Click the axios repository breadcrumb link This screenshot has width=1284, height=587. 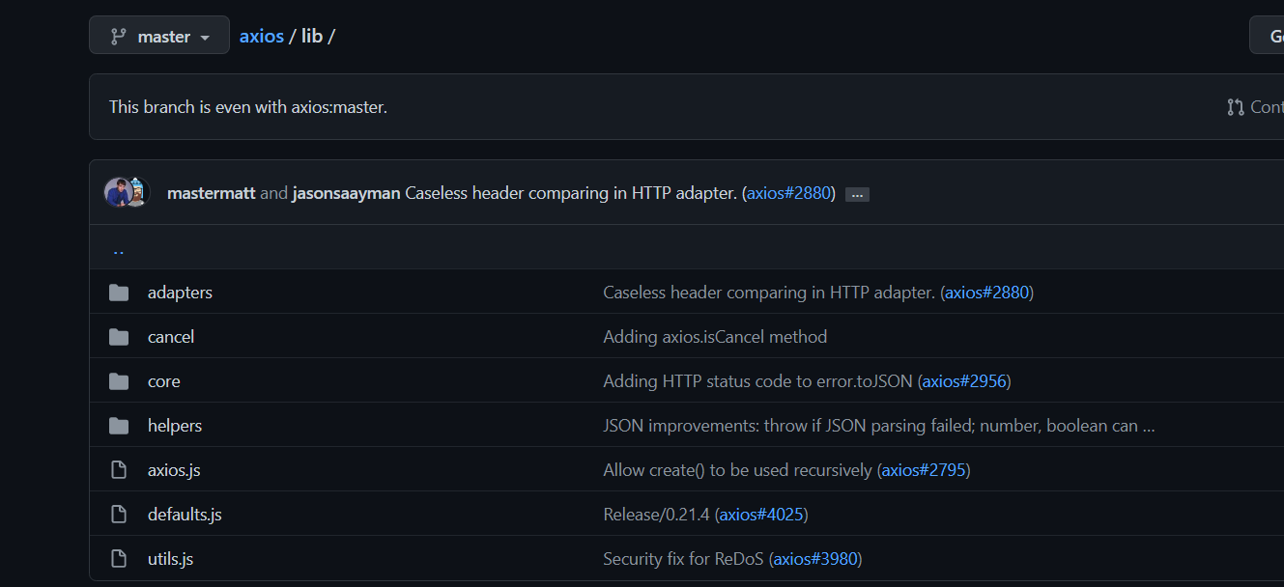[262, 36]
